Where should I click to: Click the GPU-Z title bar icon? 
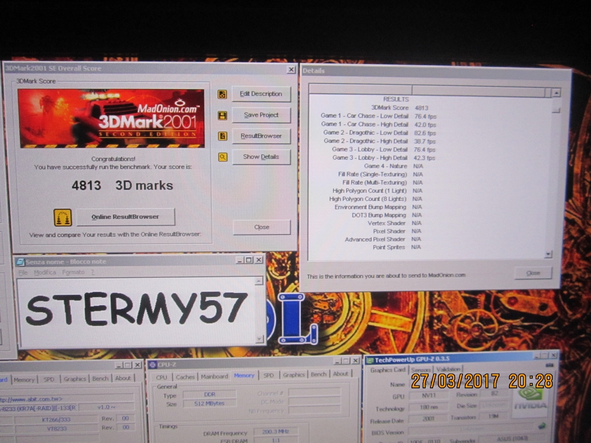click(x=369, y=361)
